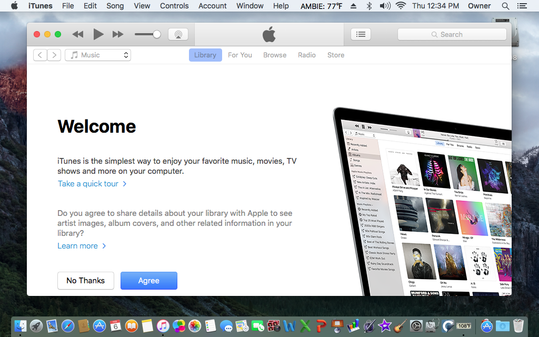
Task: Open Photo Booth icon in dock
Action: pyautogui.click(x=274, y=325)
